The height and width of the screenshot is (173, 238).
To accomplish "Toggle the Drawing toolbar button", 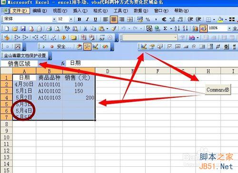I will [x=203, y=29].
